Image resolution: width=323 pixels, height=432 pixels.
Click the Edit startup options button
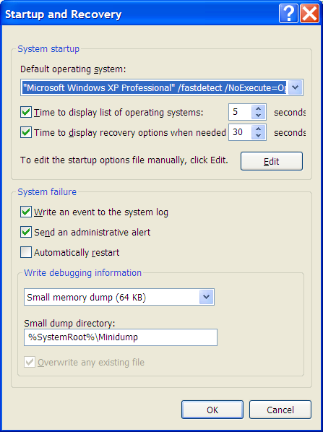(x=272, y=161)
